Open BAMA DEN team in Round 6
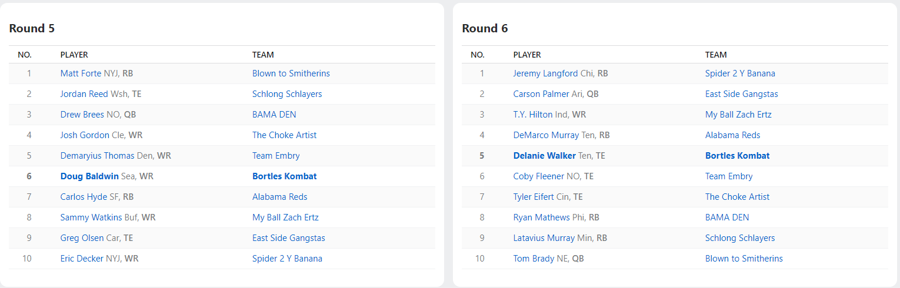The height and width of the screenshot is (288, 900). tap(726, 217)
